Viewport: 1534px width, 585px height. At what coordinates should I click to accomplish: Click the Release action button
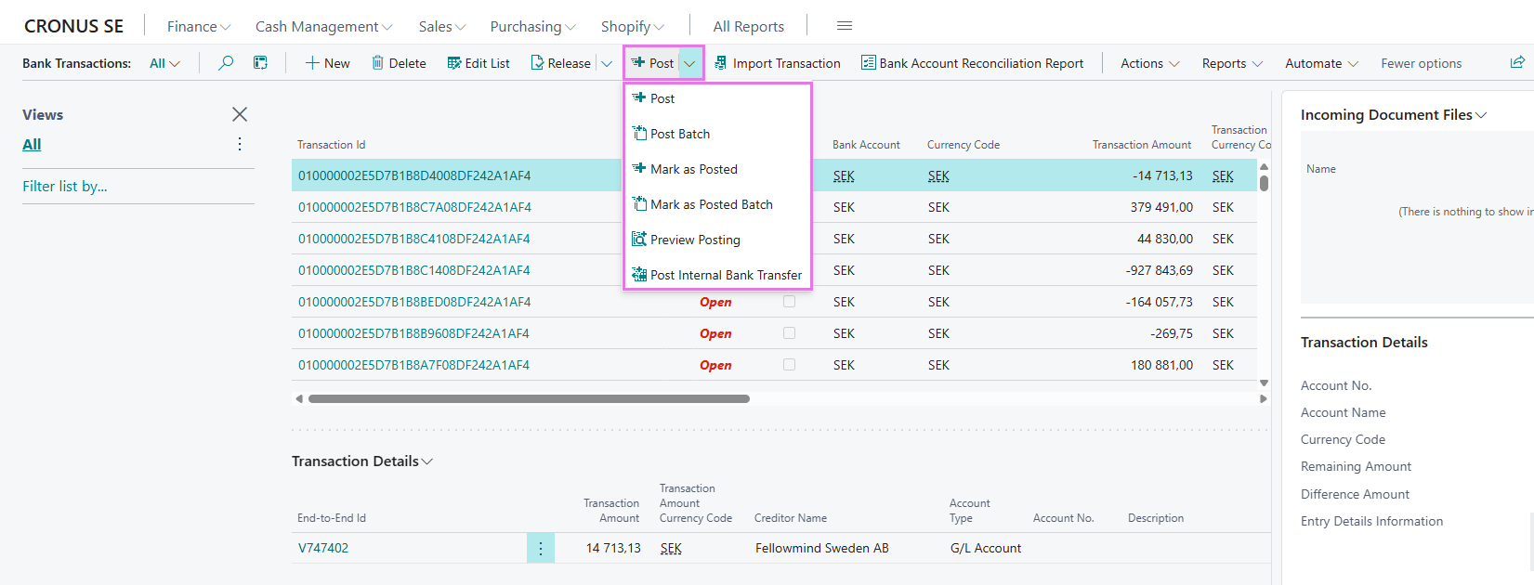[560, 63]
